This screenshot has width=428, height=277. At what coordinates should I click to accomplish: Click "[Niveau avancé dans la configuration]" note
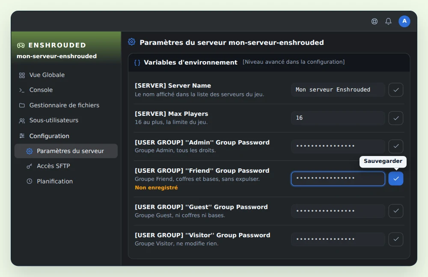tap(294, 62)
